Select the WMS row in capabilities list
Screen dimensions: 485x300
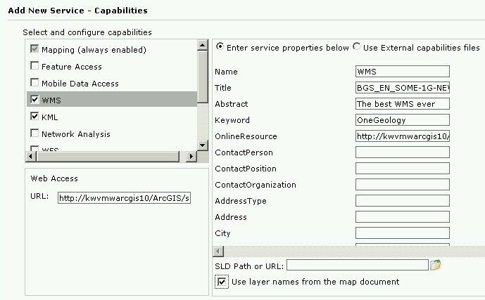point(112,99)
